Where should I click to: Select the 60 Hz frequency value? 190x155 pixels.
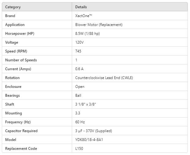pos(80,122)
